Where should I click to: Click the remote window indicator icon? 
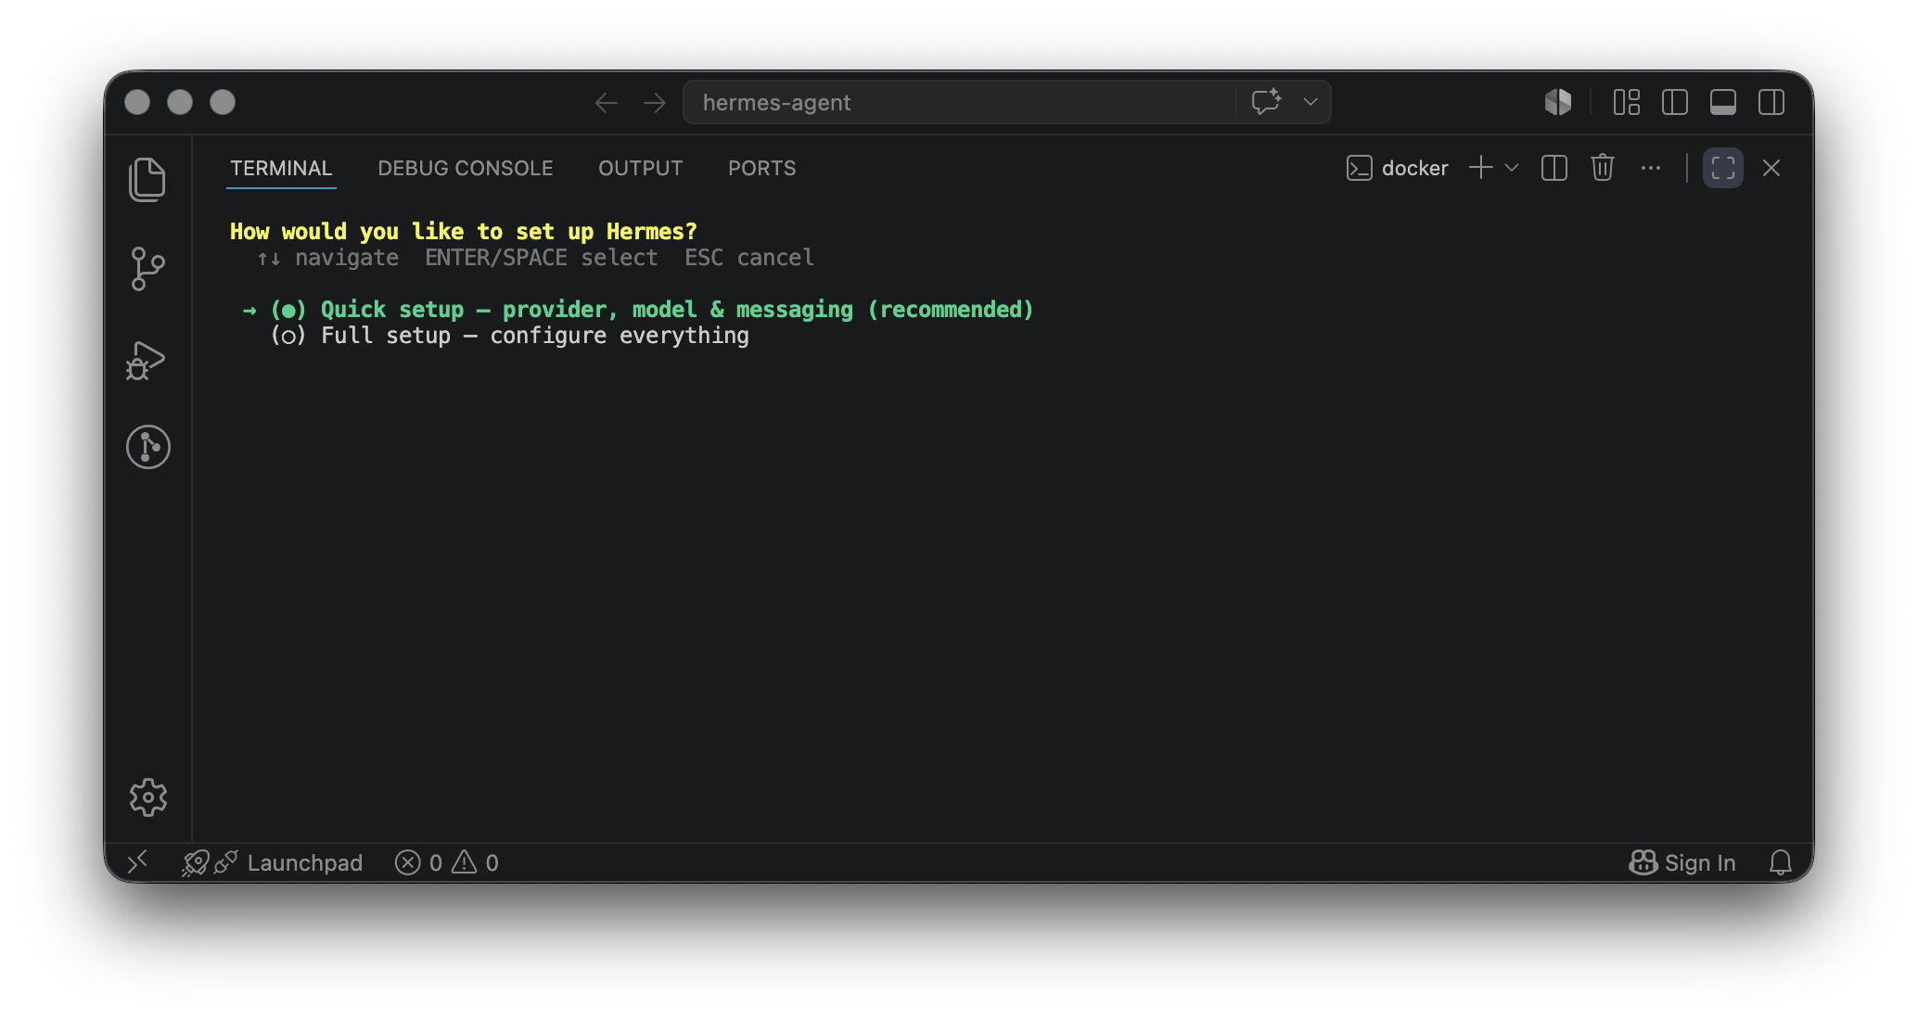click(137, 862)
